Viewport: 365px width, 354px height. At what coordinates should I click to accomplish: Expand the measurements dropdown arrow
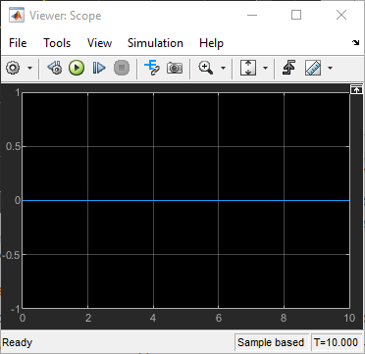click(x=330, y=69)
